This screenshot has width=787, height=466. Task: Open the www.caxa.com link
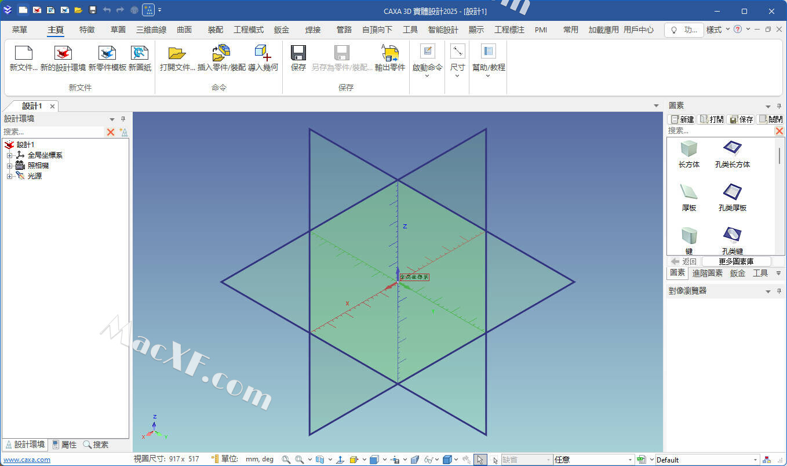coord(27,460)
